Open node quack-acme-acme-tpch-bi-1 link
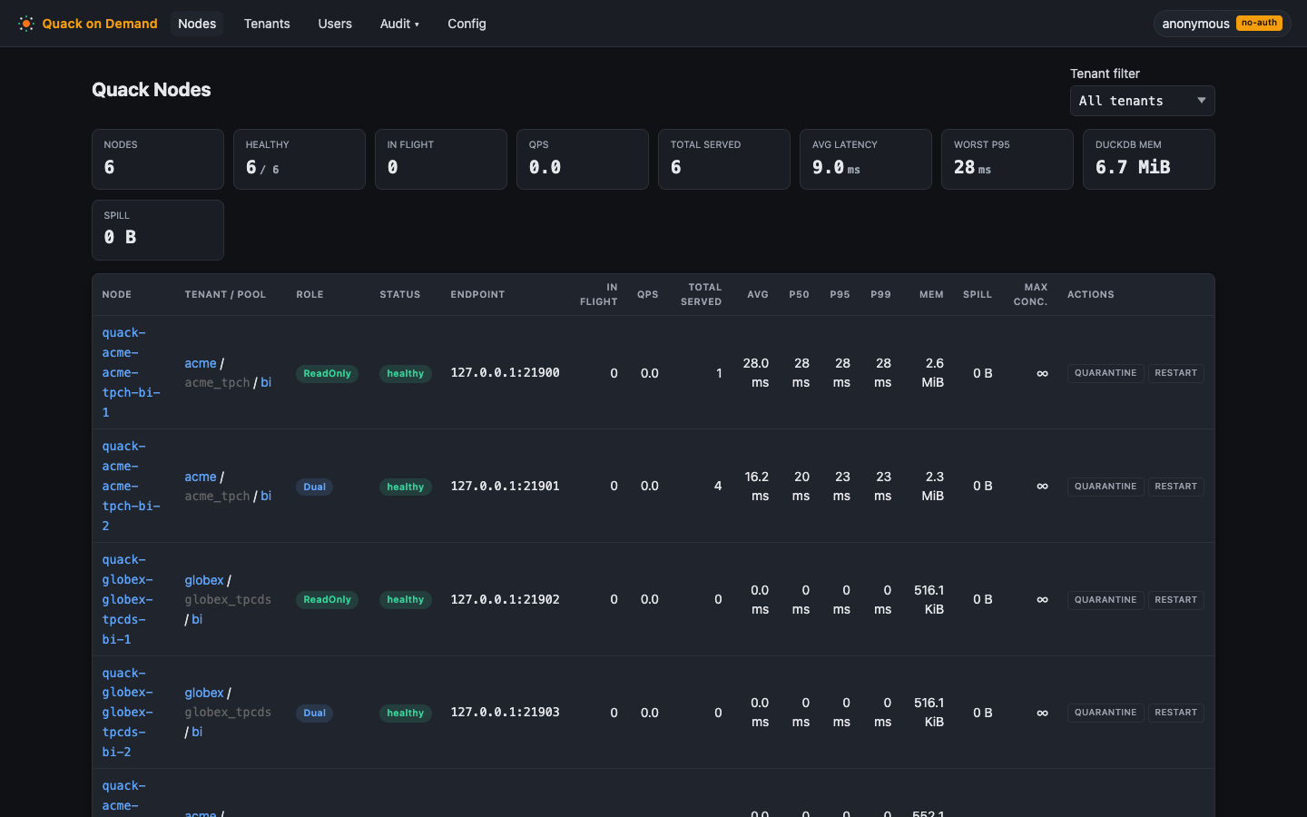Image resolution: width=1307 pixels, height=817 pixels. [131, 372]
